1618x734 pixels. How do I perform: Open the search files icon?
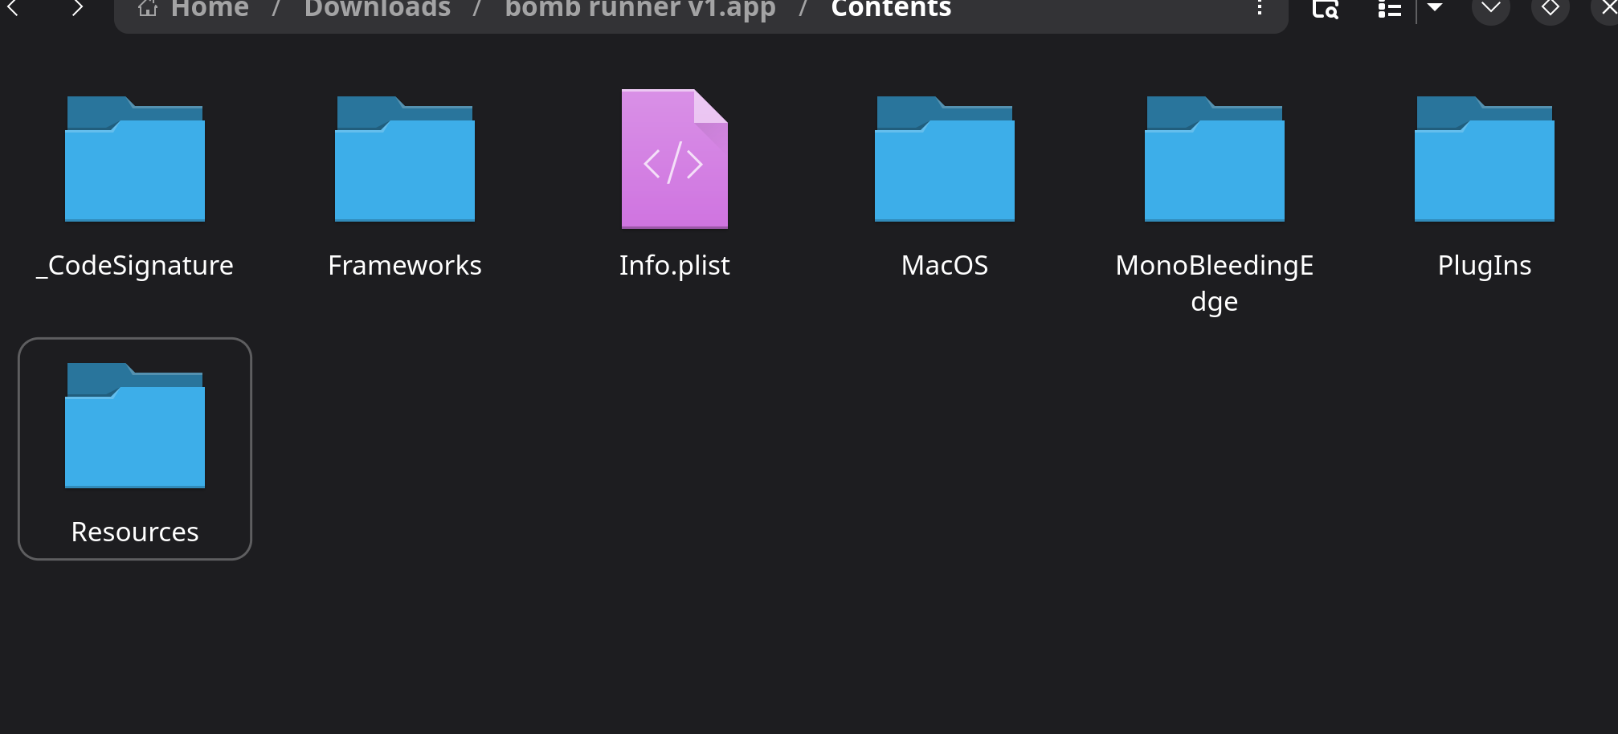pos(1325,9)
